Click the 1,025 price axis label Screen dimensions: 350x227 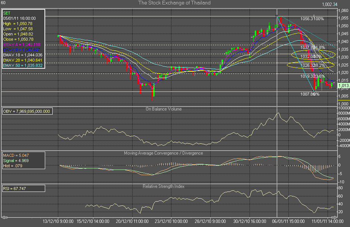pyautogui.click(x=343, y=65)
